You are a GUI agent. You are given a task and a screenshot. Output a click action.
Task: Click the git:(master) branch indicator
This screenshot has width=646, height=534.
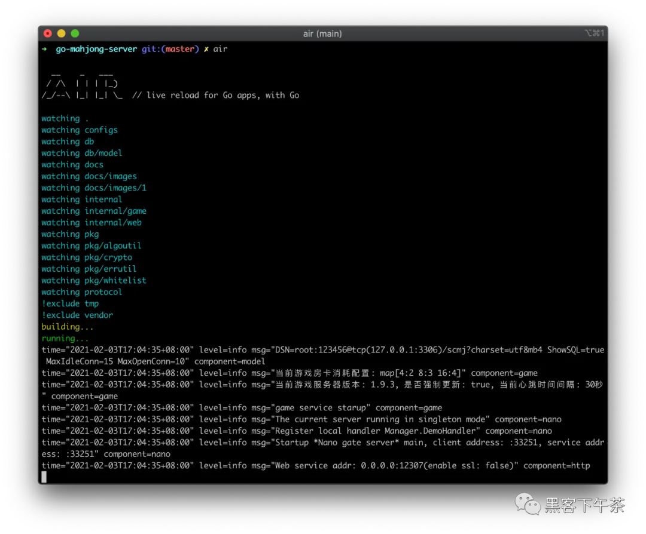click(x=170, y=49)
